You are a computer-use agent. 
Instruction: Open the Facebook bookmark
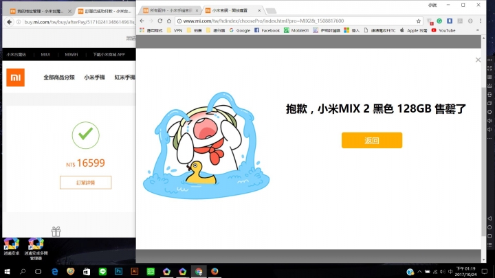267,30
